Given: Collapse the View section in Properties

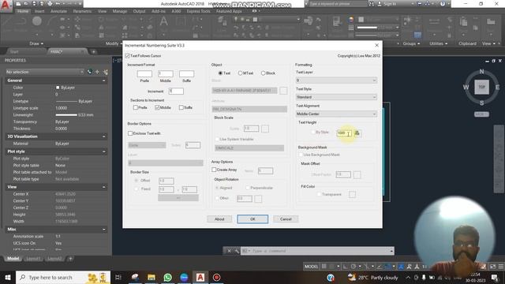Looking at the screenshot, I should pos(103,187).
